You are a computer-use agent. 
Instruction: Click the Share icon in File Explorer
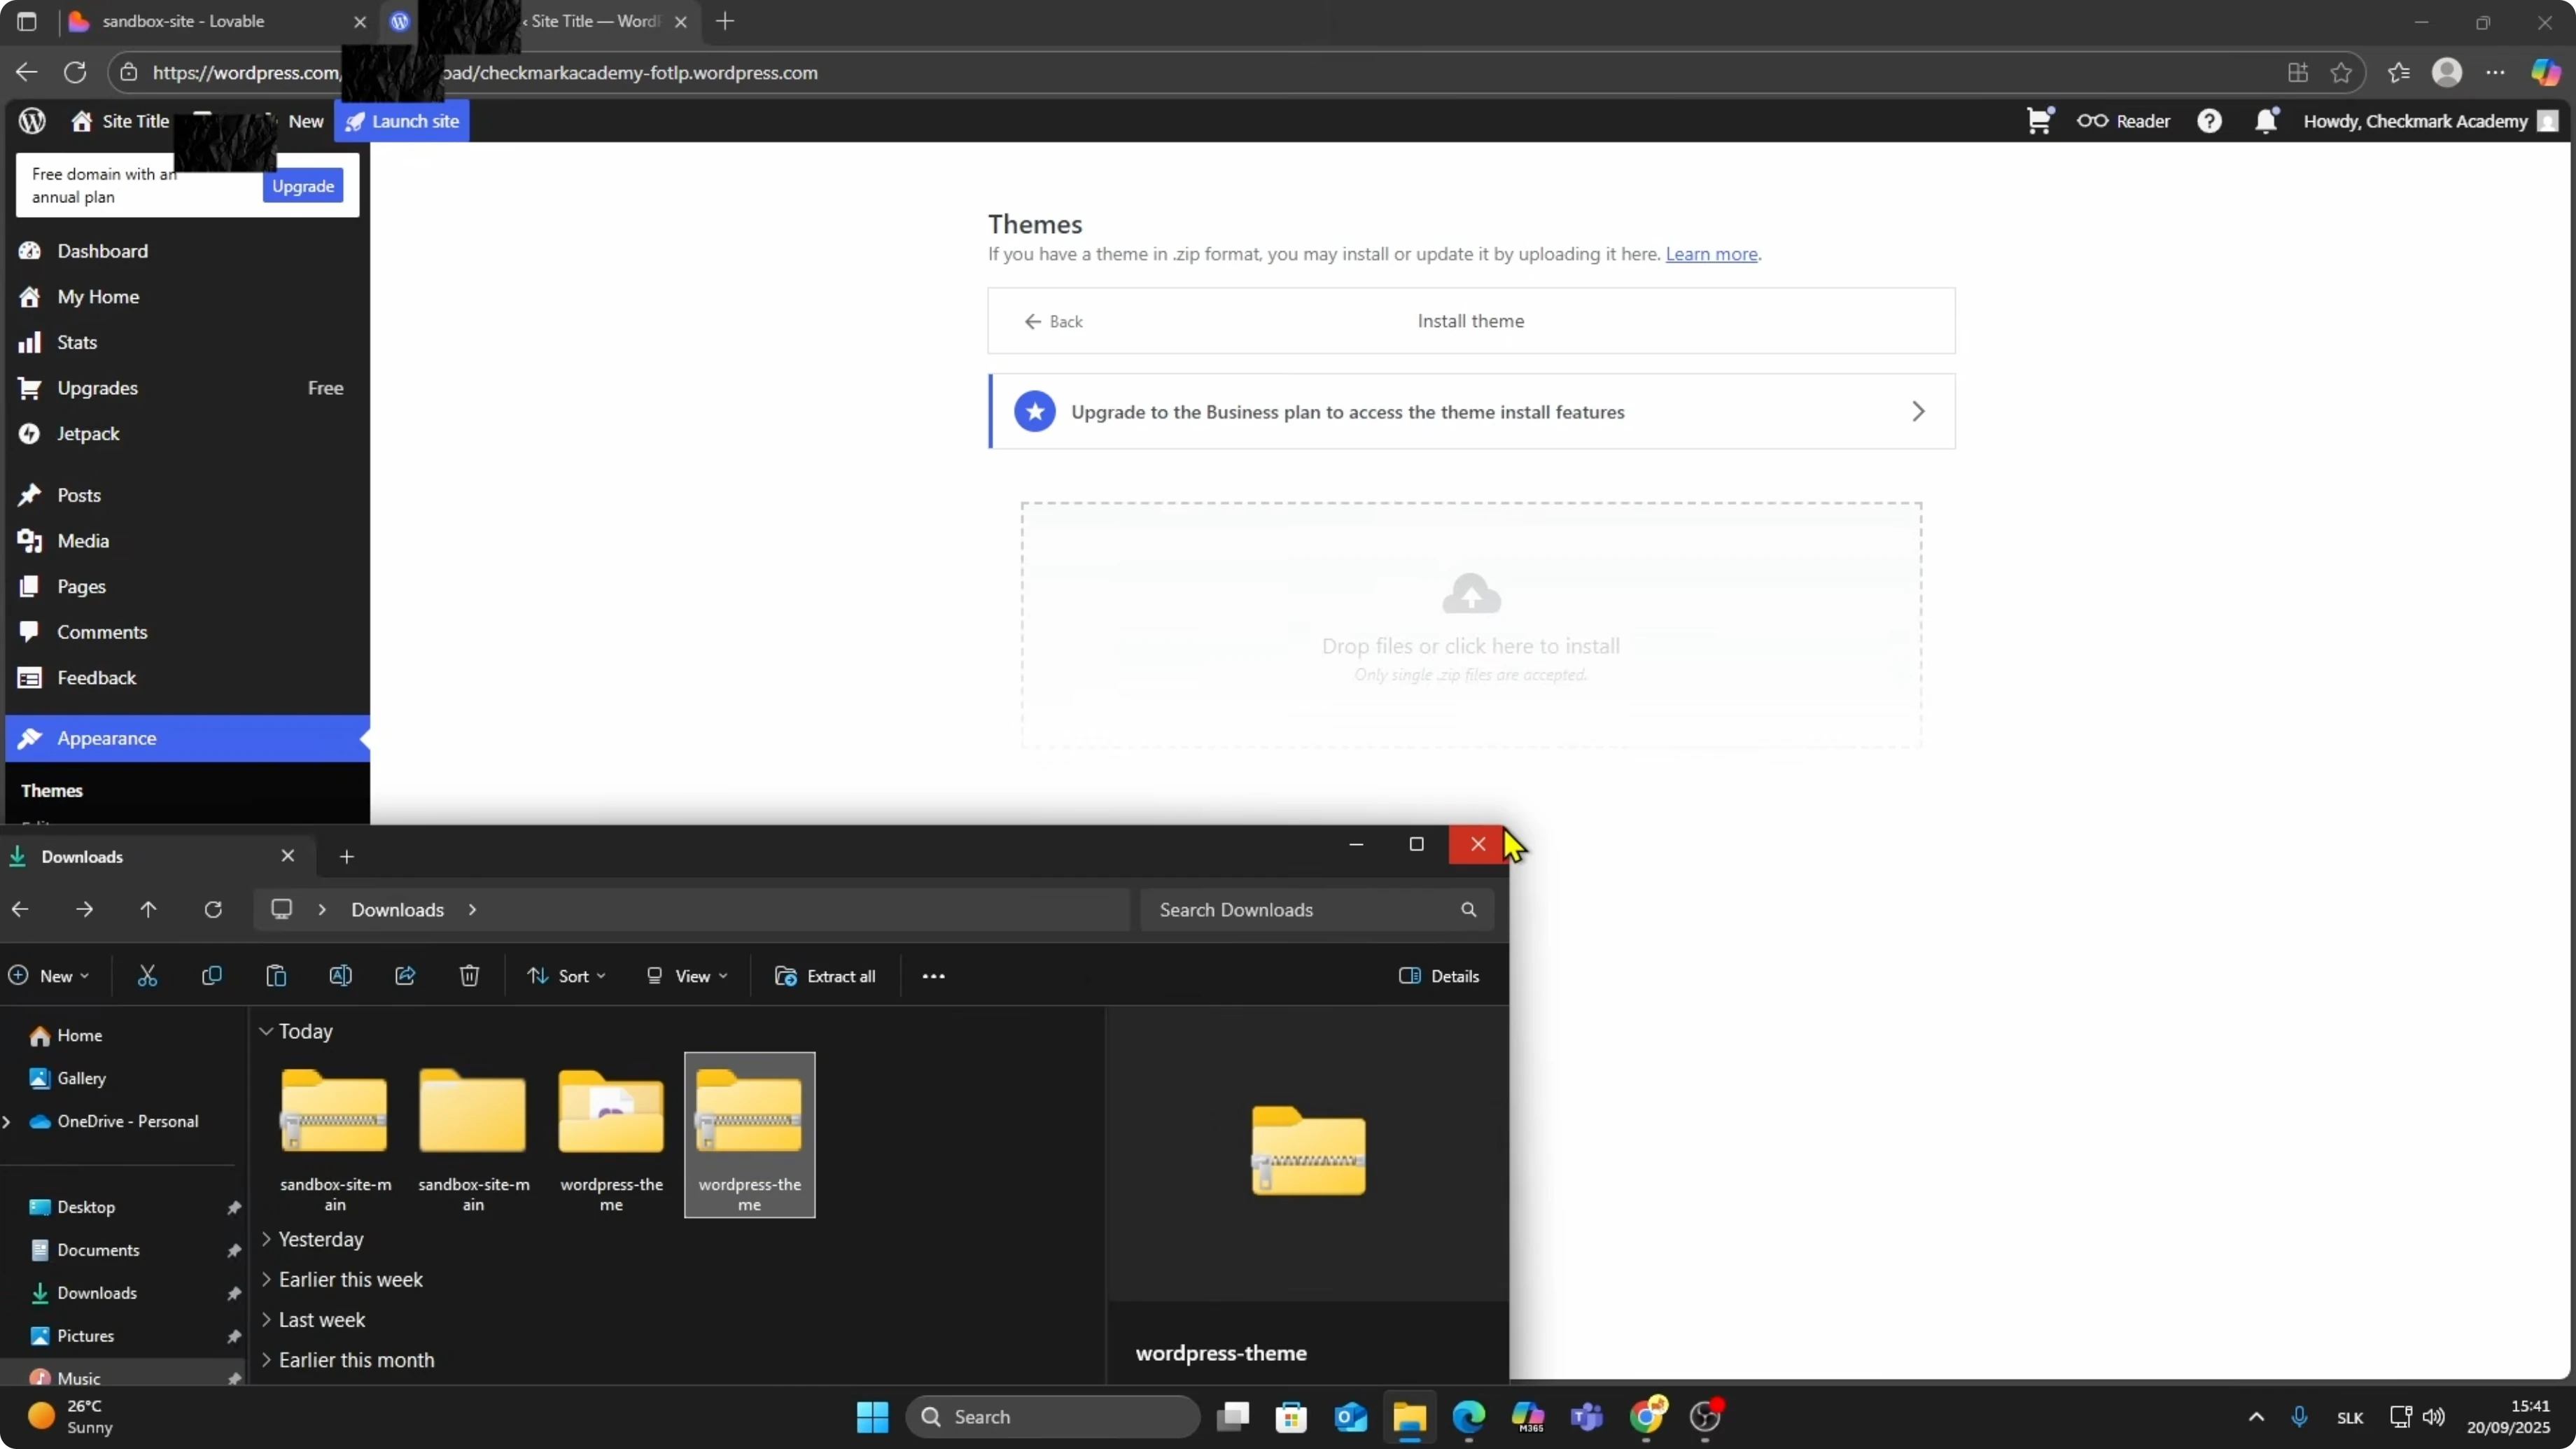tap(405, 976)
